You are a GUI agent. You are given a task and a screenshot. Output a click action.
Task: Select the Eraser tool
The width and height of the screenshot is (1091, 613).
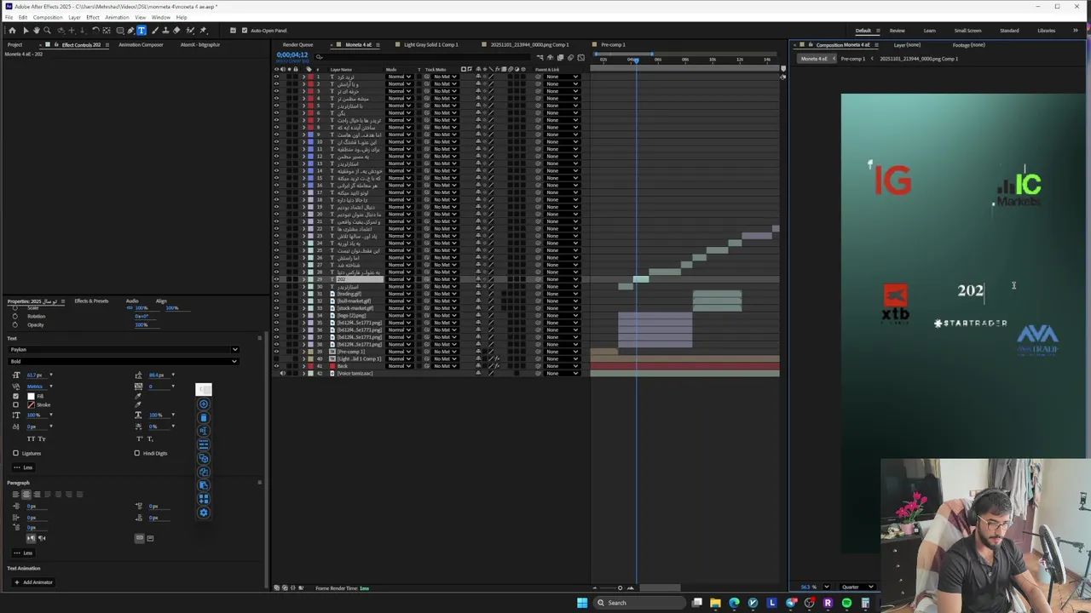point(176,31)
